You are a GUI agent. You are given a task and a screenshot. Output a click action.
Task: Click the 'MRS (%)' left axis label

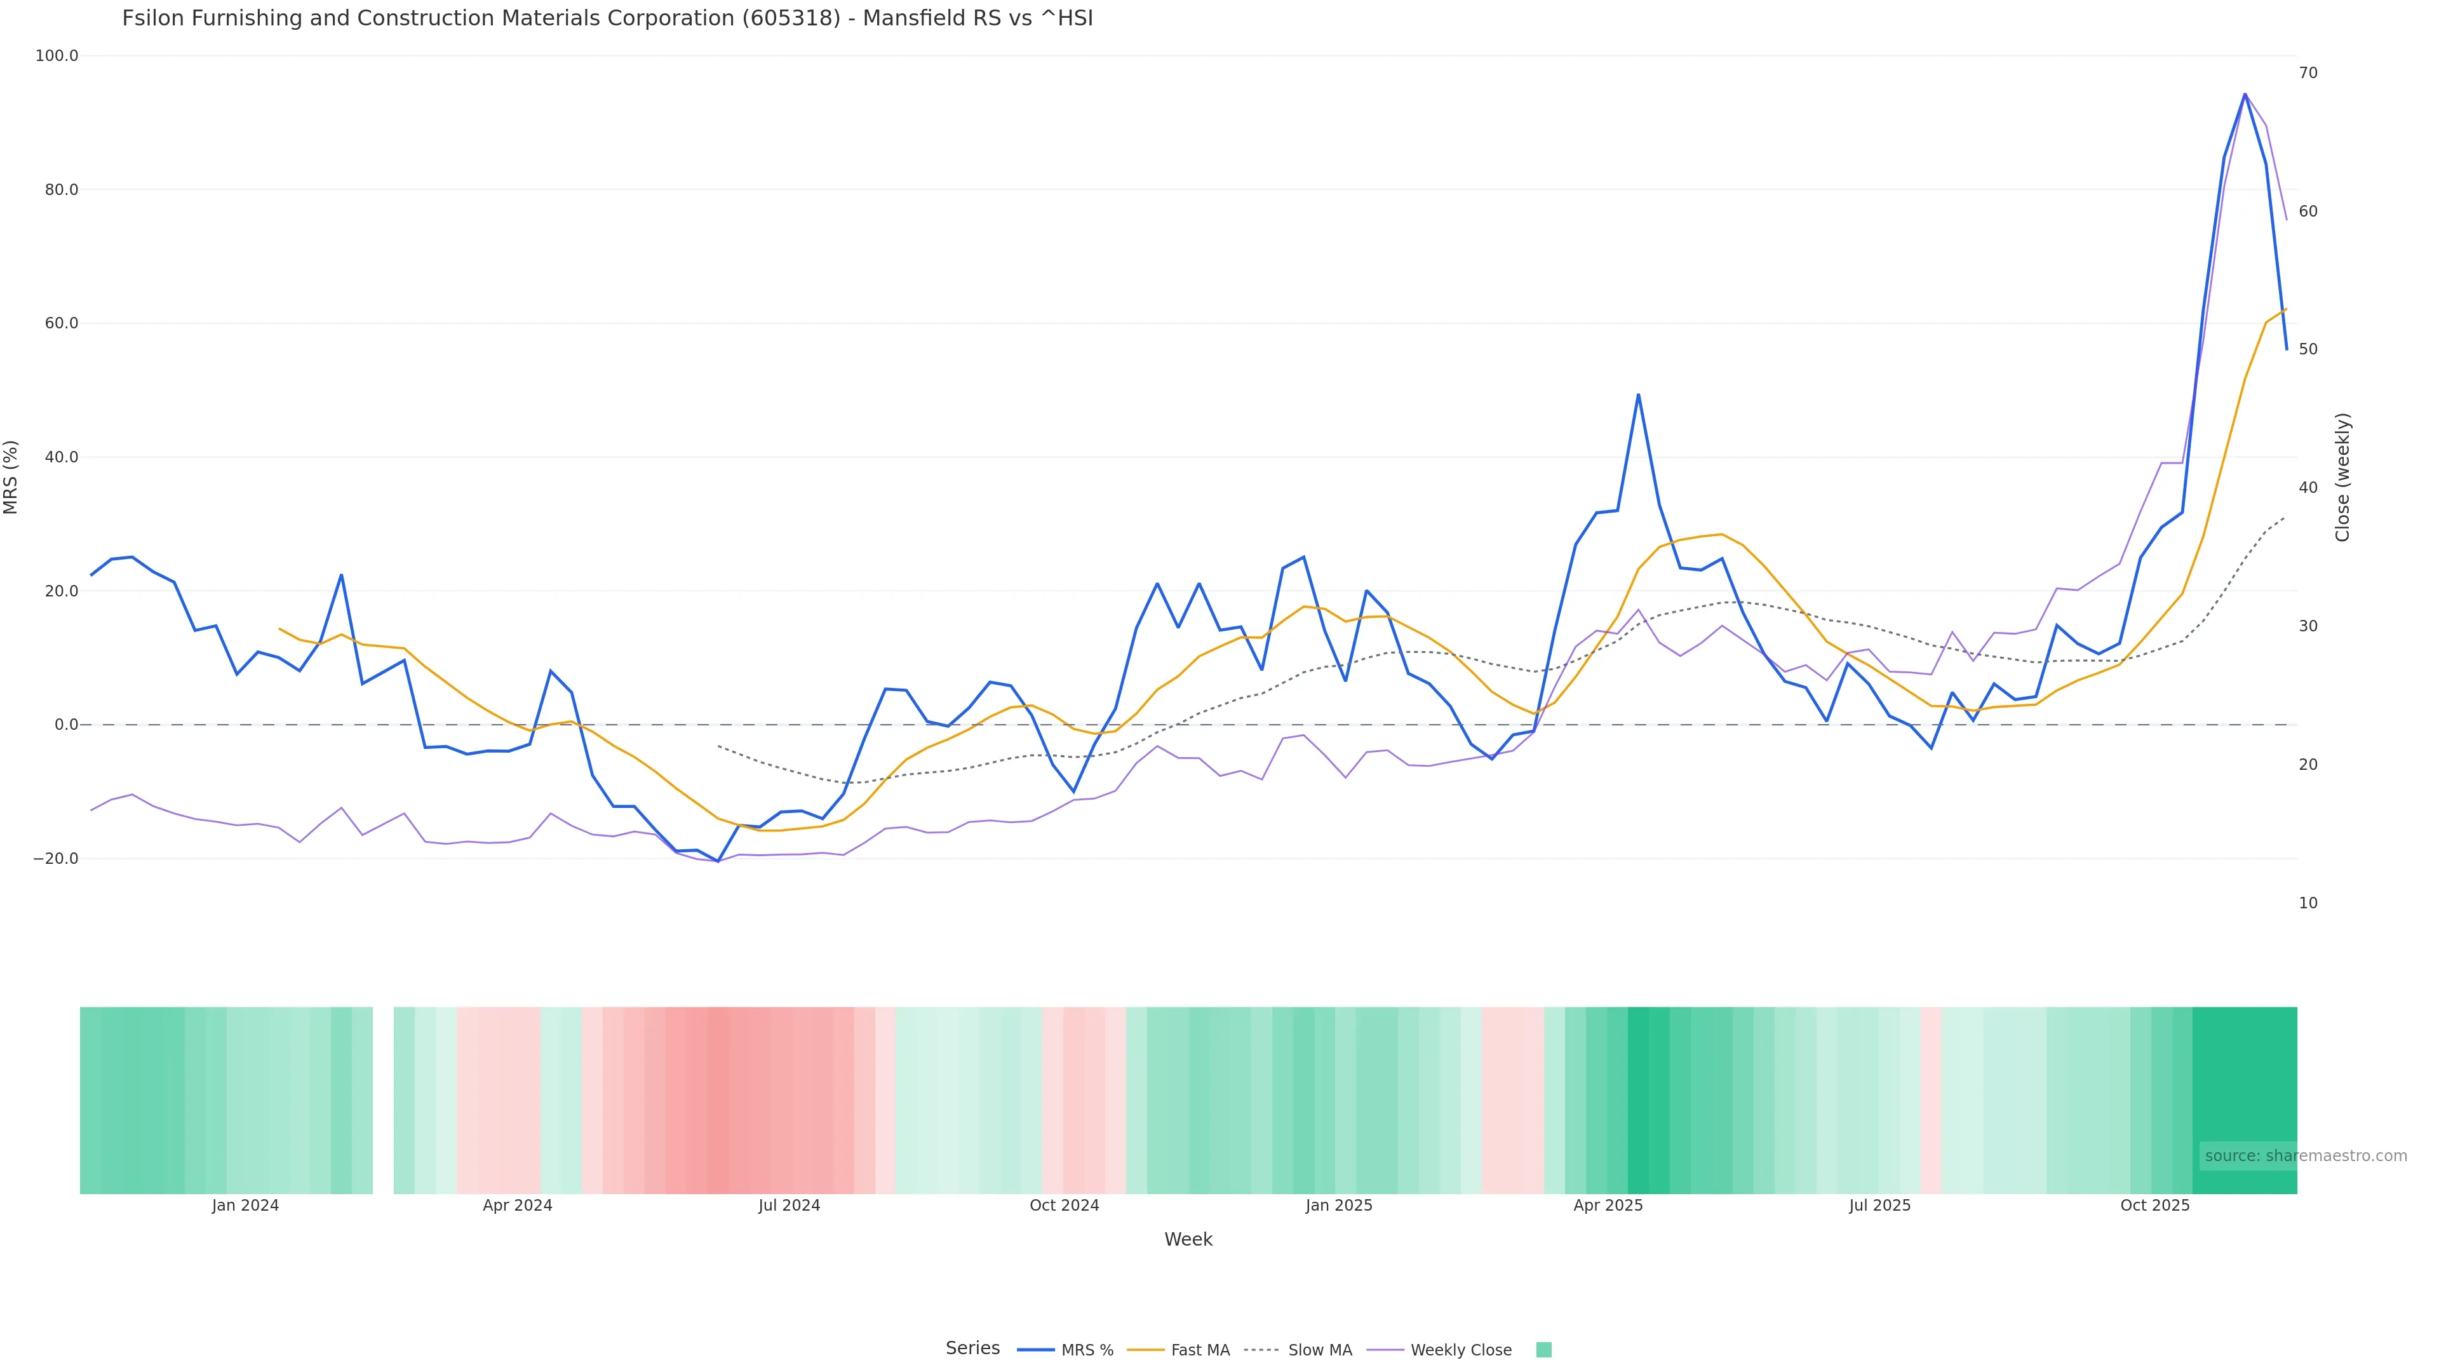pos(11,477)
